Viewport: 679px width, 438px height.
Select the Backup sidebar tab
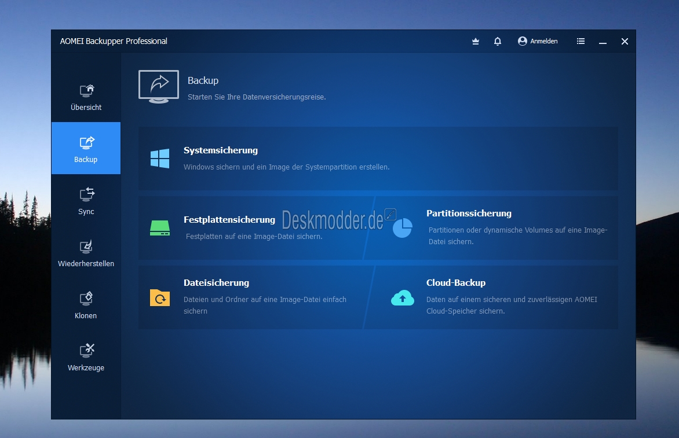86,148
